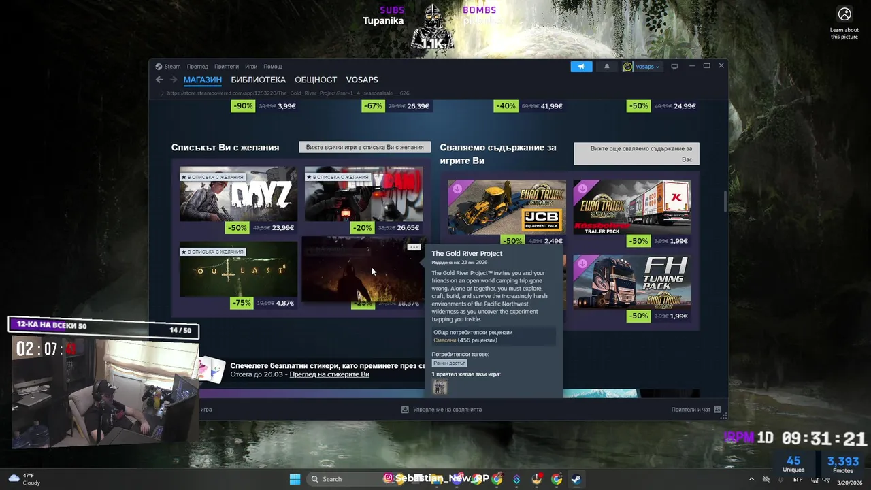The image size is (871, 490).
Task: Open the VOSAPS profile tab
Action: click(362, 80)
